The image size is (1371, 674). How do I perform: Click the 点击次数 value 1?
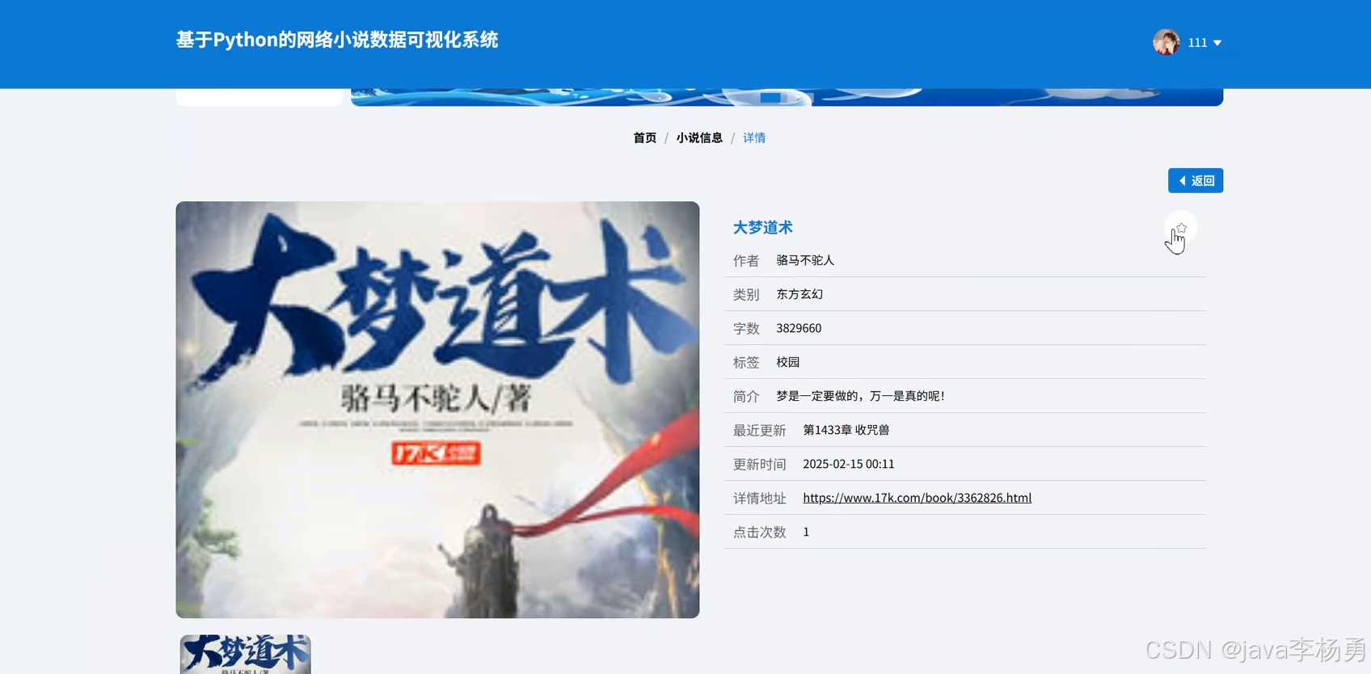806,532
